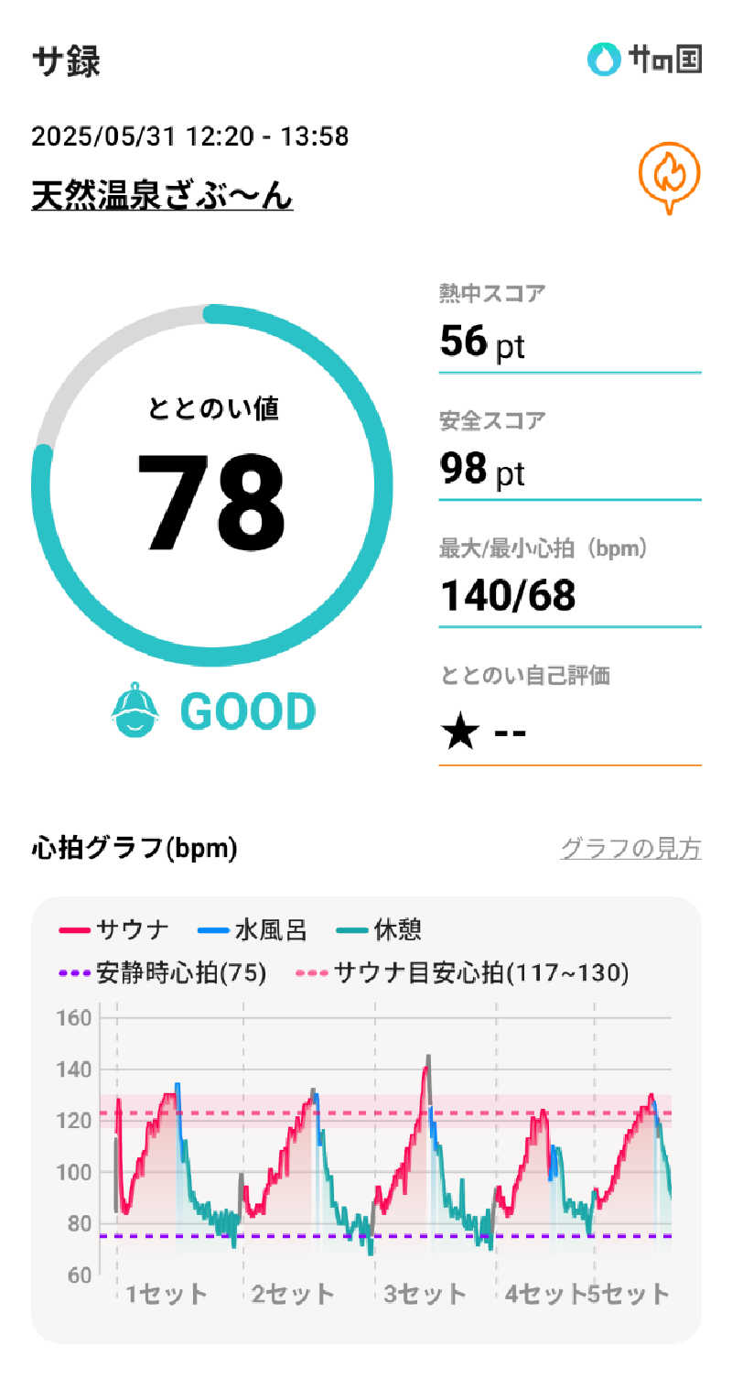Click the orange flame badge icon
Viewport: 732px width, 1400px height.
[x=669, y=177]
